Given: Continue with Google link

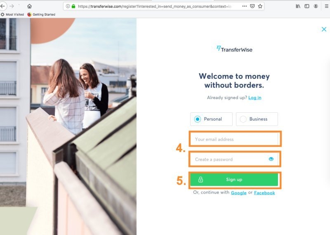Looking at the screenshot, I should [x=239, y=192].
